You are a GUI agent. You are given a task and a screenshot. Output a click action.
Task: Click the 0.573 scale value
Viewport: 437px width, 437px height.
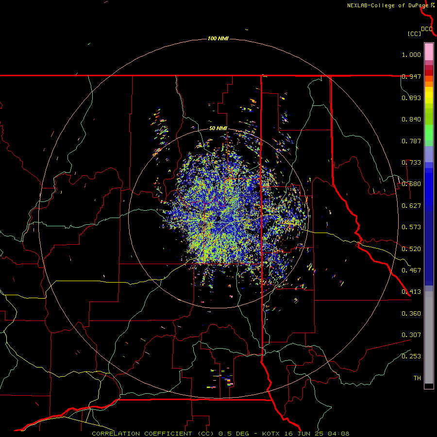(411, 227)
